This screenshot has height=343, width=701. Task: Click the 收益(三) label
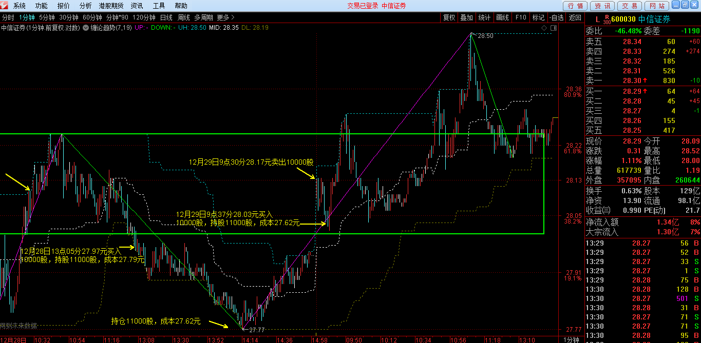pos(598,210)
